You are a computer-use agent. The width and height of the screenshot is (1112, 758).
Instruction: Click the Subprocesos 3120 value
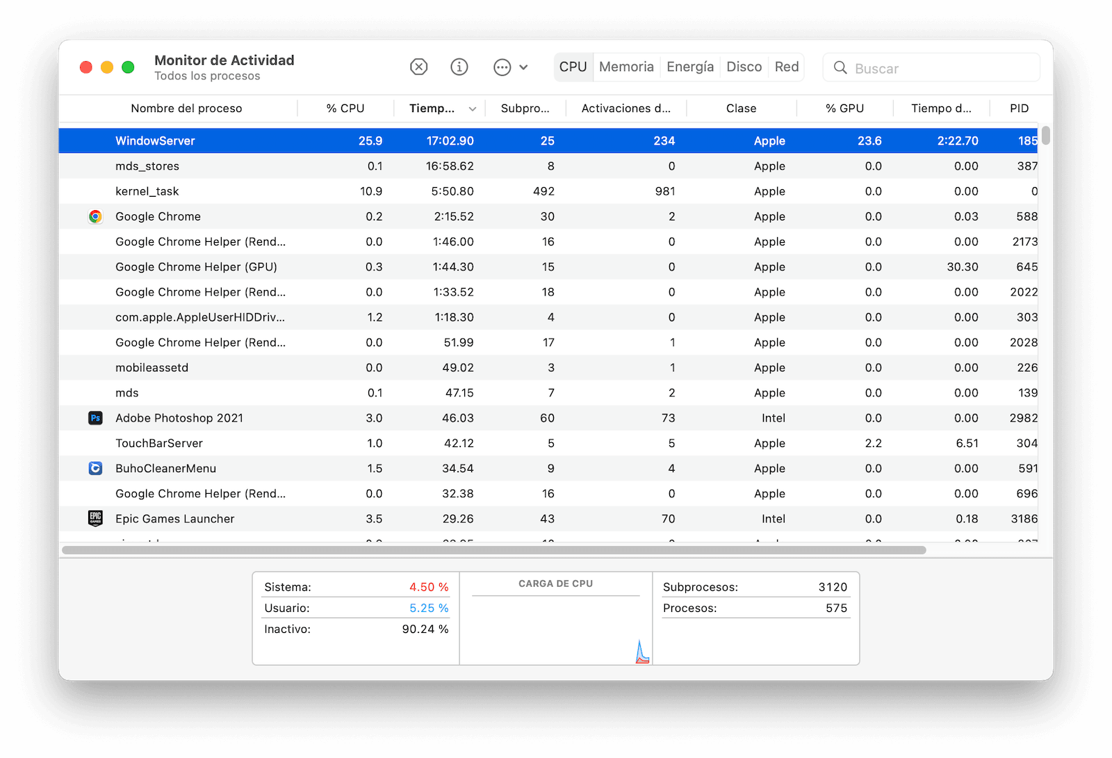[833, 587]
